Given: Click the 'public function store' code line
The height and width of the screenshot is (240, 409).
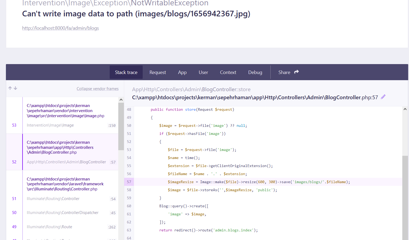Looking at the screenshot, I should pyautogui.click(x=192, y=109).
